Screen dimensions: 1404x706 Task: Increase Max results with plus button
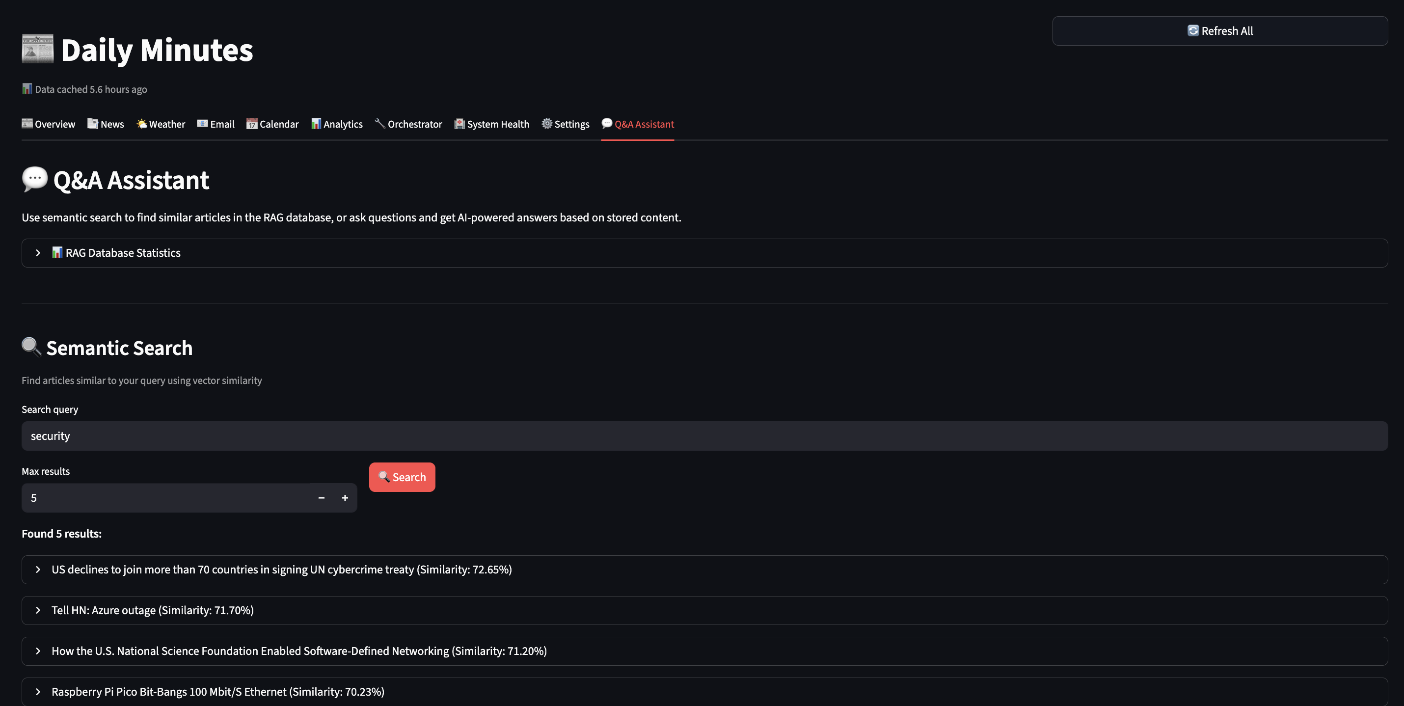pos(345,498)
